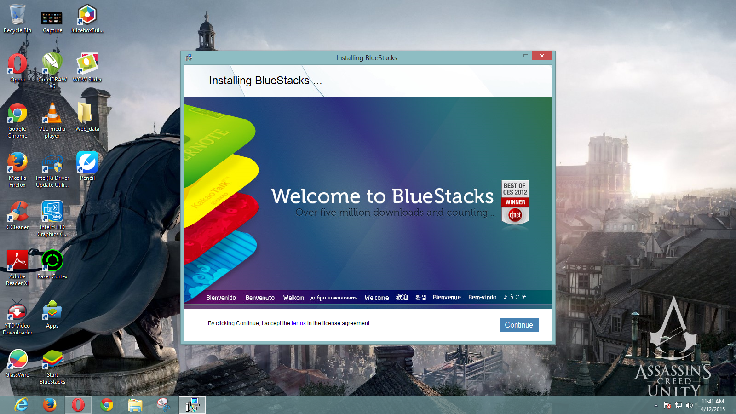Select the Start BlueStacks desktop icon

click(52, 367)
